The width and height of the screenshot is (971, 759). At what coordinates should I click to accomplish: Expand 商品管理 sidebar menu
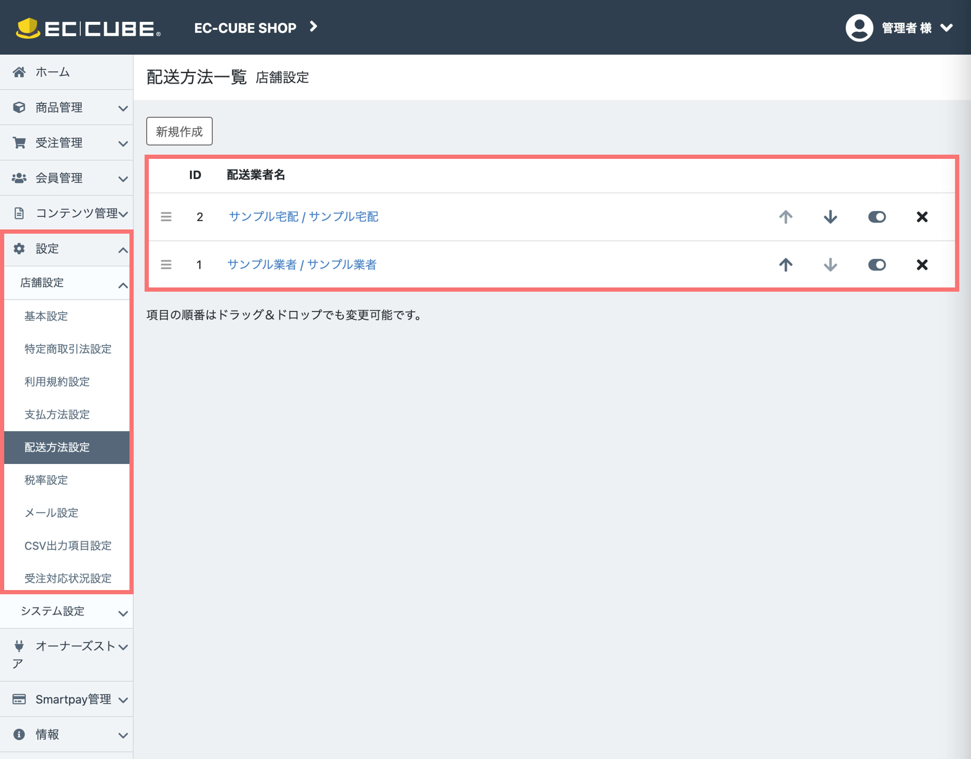coord(67,108)
